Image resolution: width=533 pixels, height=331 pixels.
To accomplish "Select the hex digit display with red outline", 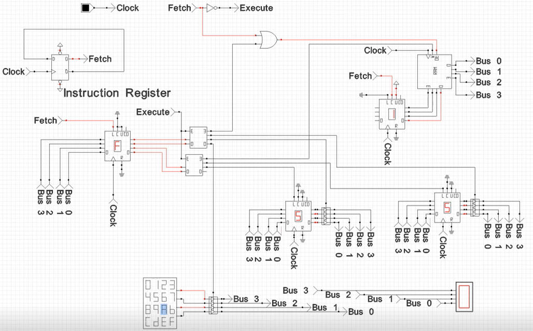I will point(464,296).
